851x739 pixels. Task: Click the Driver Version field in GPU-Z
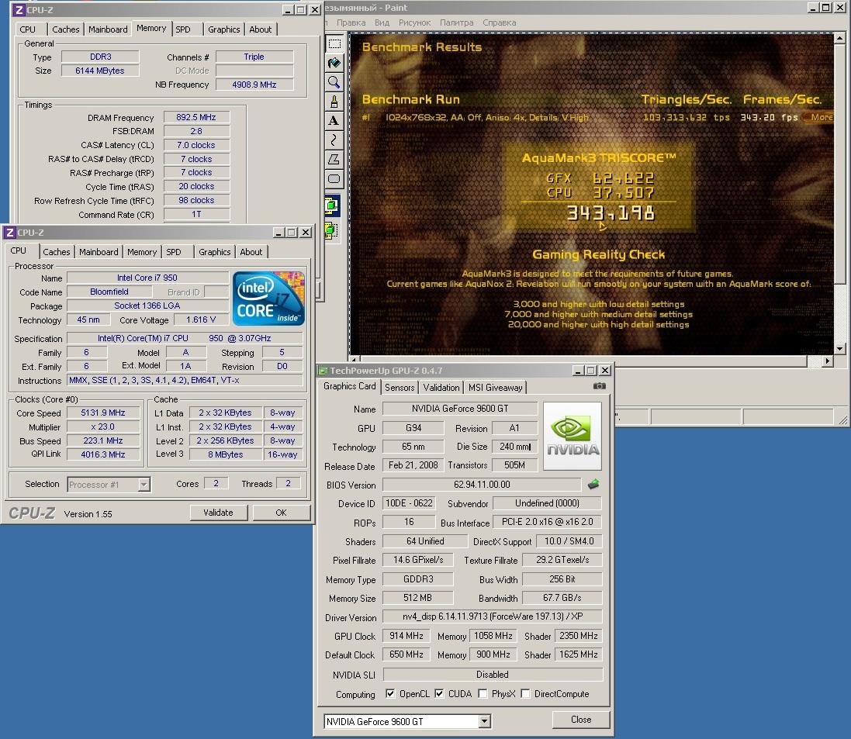493,616
